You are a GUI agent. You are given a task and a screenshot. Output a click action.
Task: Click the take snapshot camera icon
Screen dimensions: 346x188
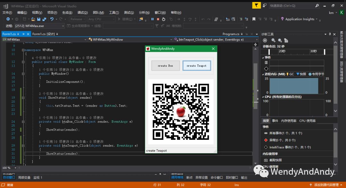click(266, 160)
